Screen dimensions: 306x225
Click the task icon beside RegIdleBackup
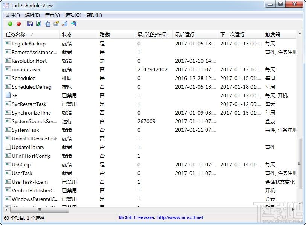point(8,43)
